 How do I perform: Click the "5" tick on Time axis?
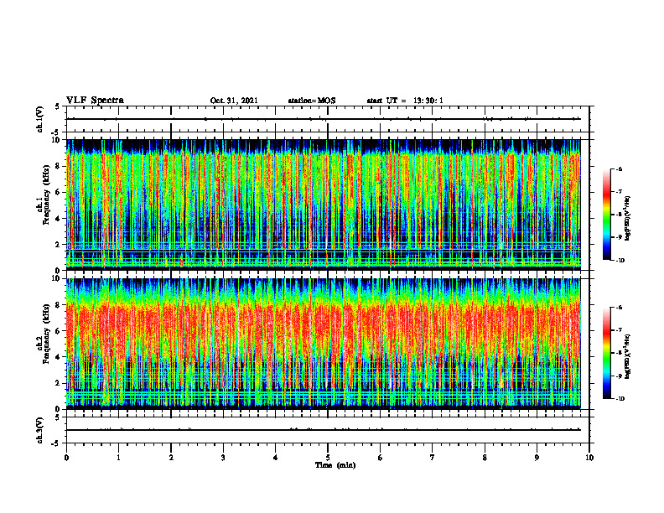328,458
